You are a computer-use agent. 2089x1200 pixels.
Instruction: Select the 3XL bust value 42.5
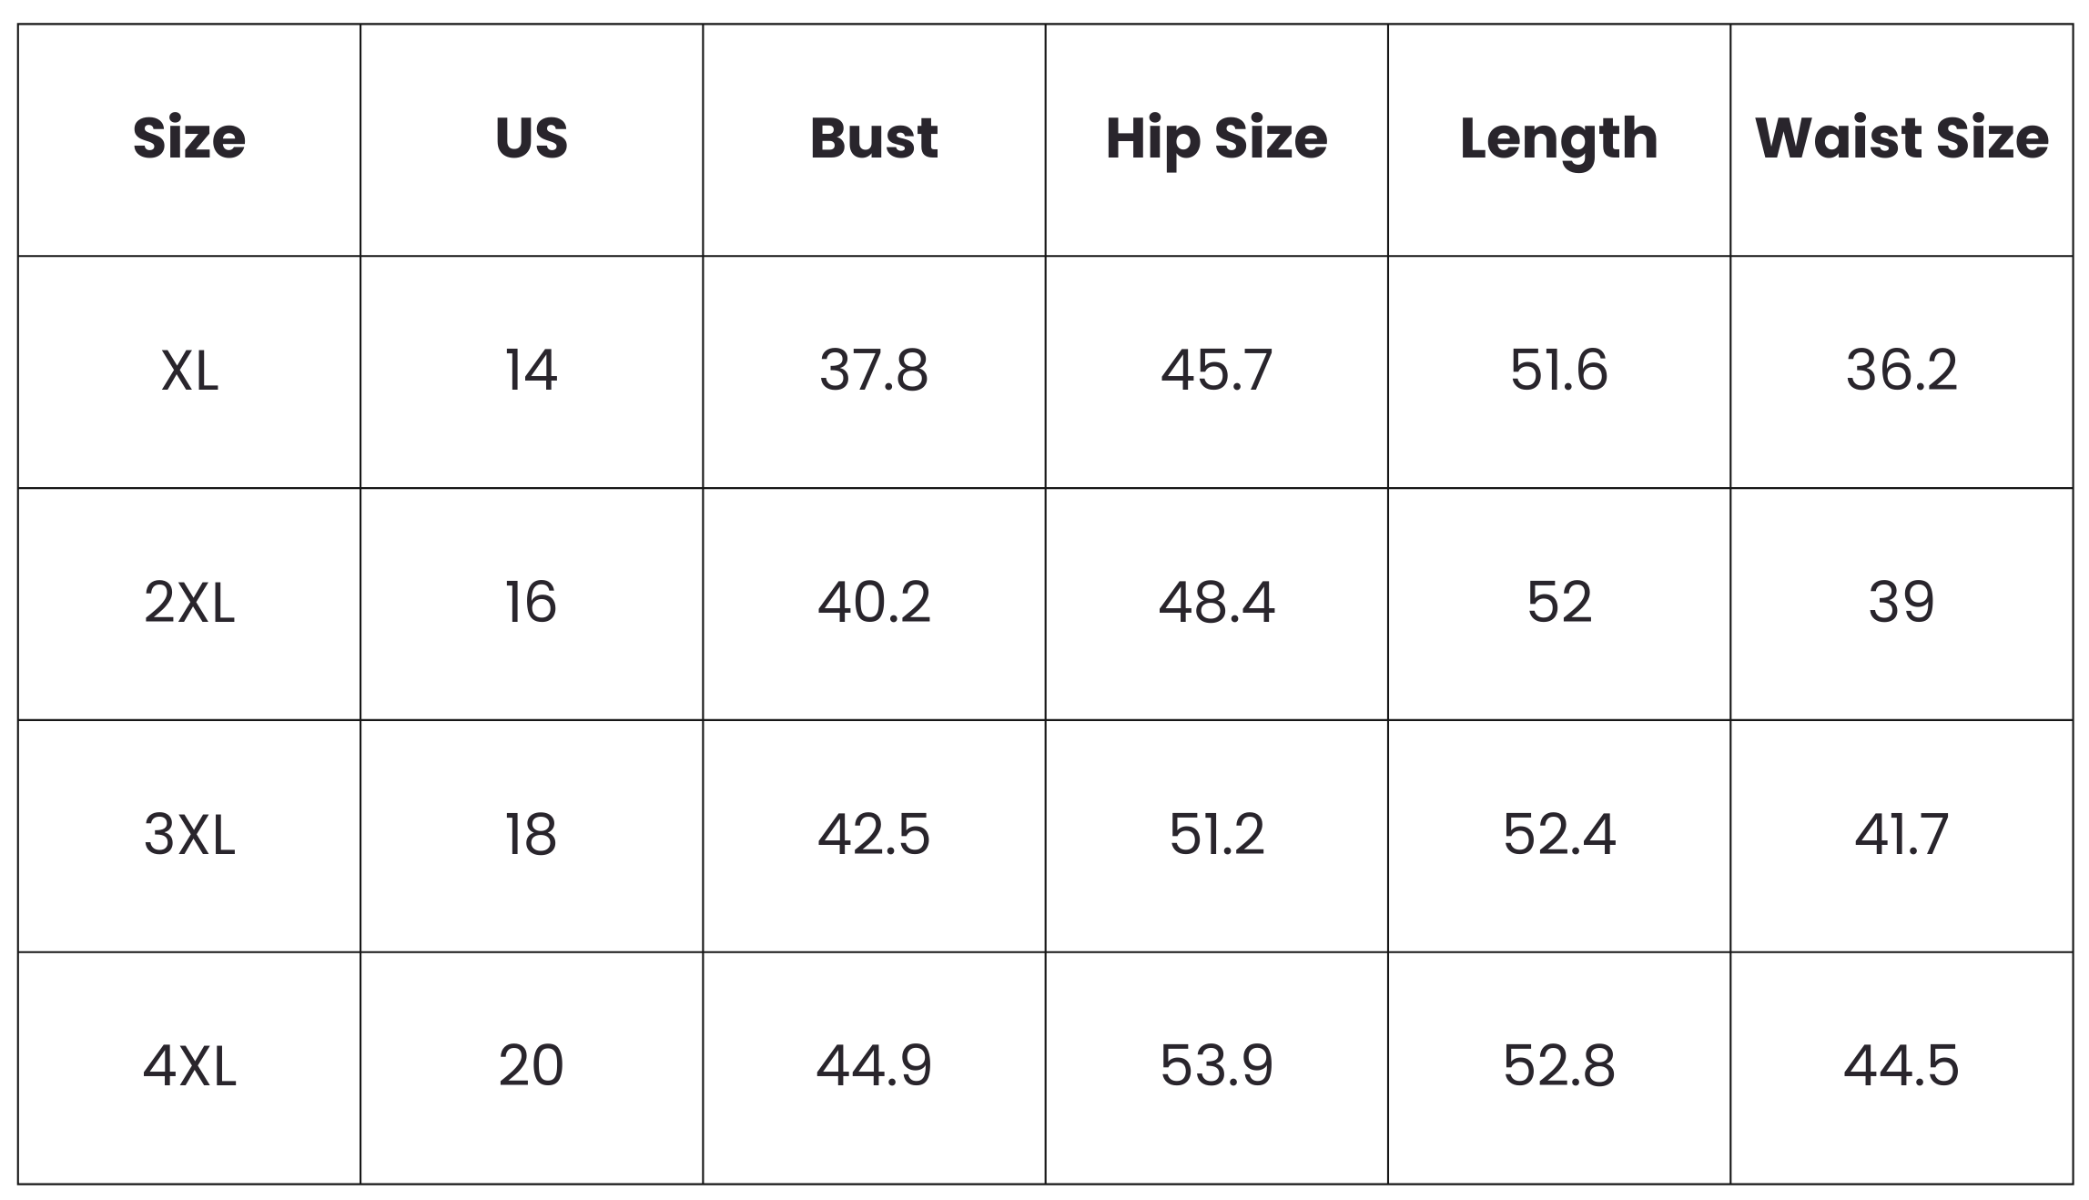(874, 835)
